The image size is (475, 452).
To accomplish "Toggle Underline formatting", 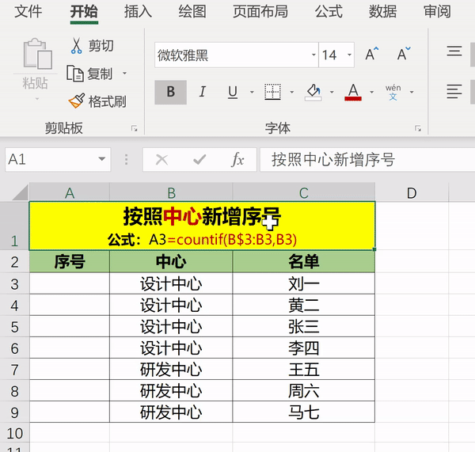I will tap(233, 92).
